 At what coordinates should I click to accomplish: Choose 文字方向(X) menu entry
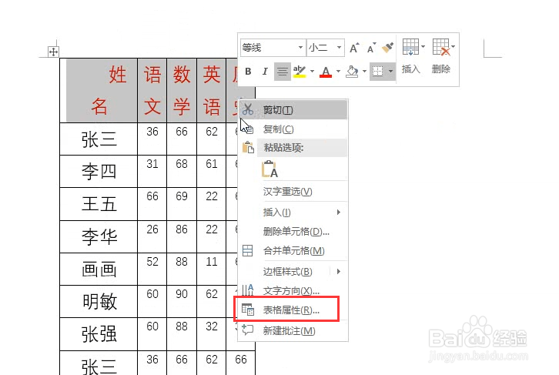(293, 291)
